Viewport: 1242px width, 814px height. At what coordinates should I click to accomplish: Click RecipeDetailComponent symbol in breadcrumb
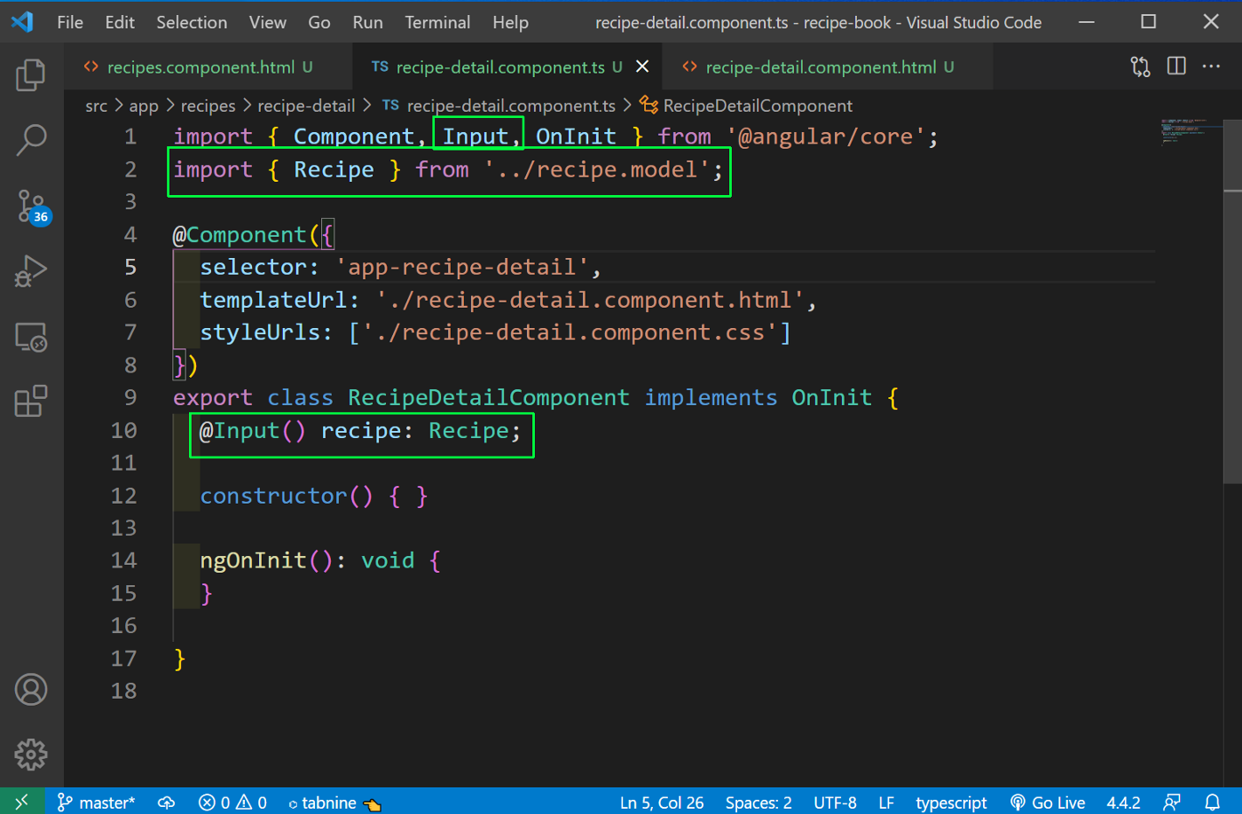click(x=746, y=106)
